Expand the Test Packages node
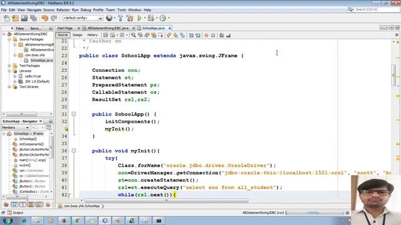This screenshot has height=225, width=401. 9,66
